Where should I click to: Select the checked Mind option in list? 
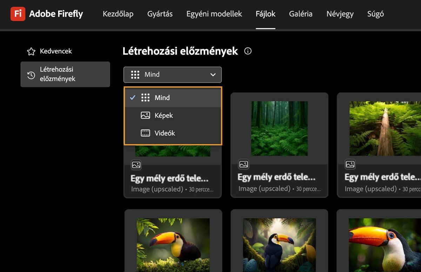click(173, 98)
